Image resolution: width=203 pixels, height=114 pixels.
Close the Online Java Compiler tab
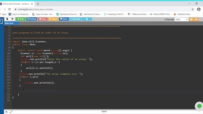click(32, 4)
